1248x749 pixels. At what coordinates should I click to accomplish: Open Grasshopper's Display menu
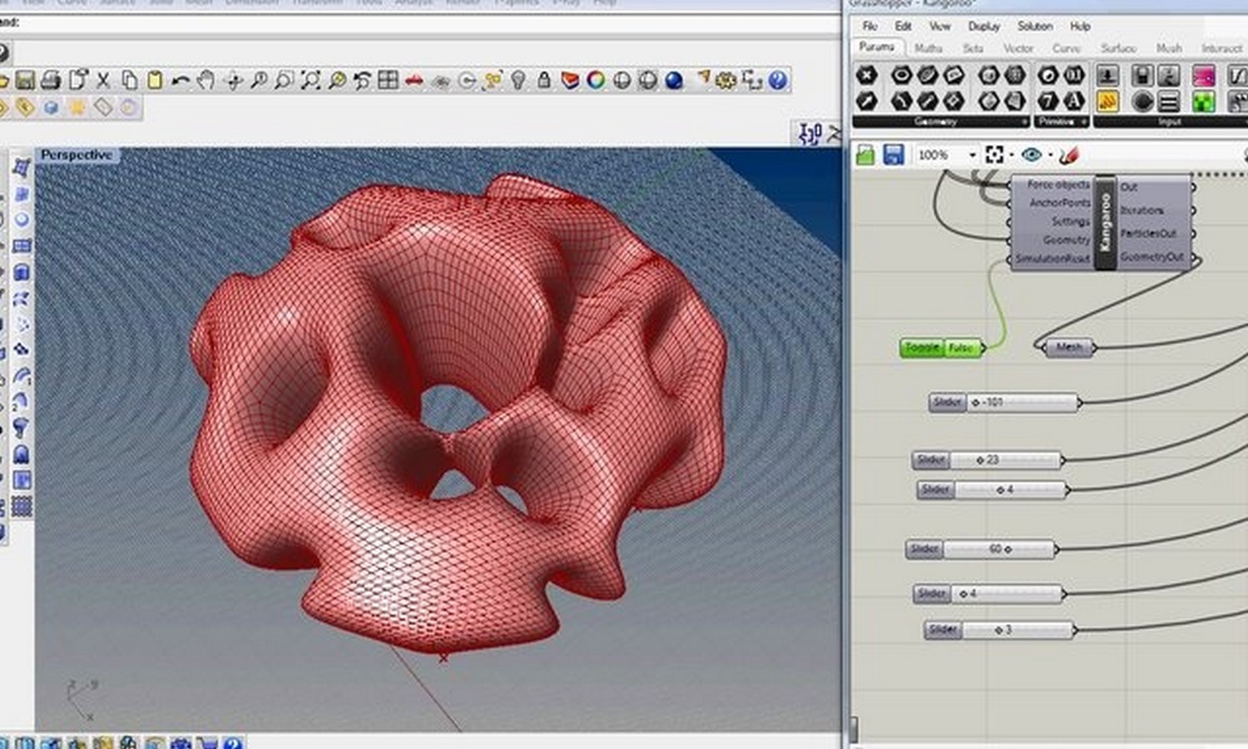click(984, 26)
